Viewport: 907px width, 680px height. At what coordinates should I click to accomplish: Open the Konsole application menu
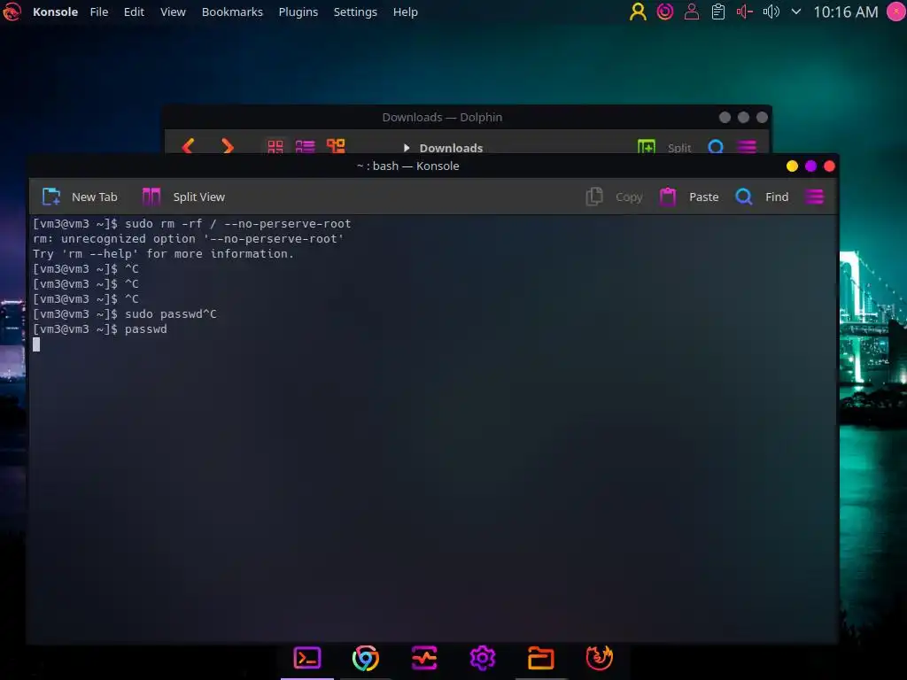pyautogui.click(x=55, y=12)
